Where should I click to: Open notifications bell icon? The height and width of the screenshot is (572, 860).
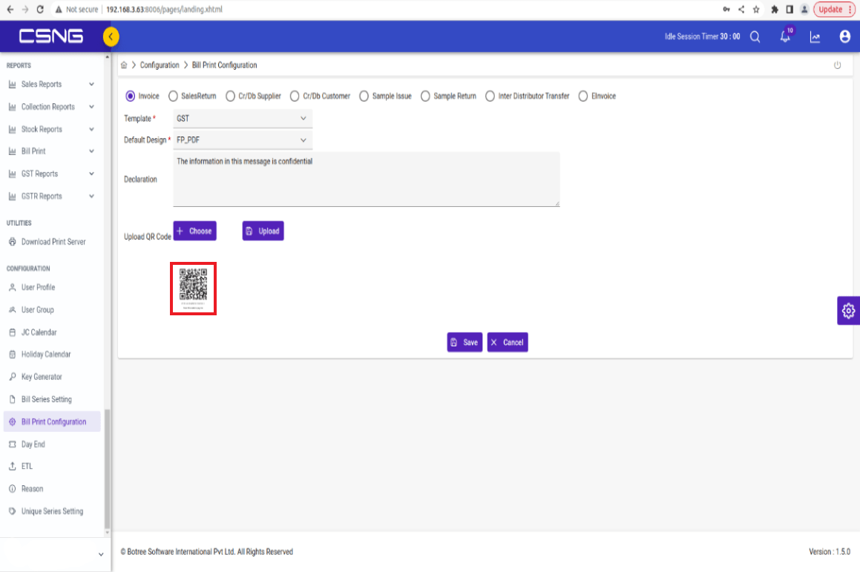coord(785,37)
